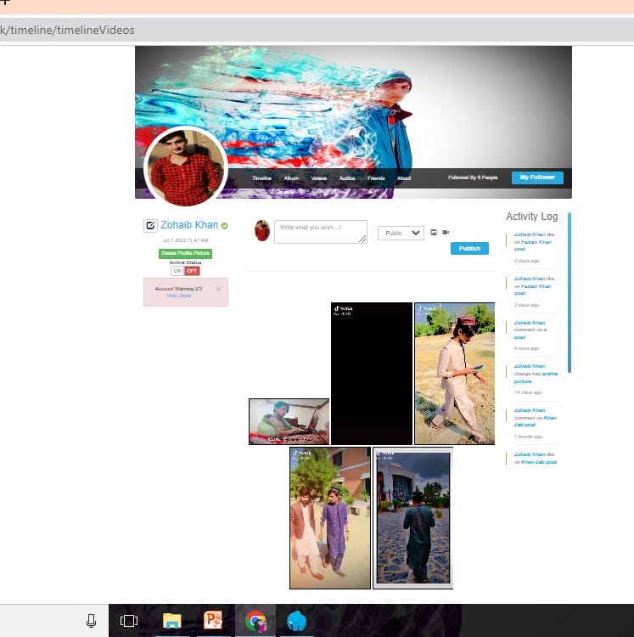
Task: Switch Active Status to ON
Action: (177, 271)
